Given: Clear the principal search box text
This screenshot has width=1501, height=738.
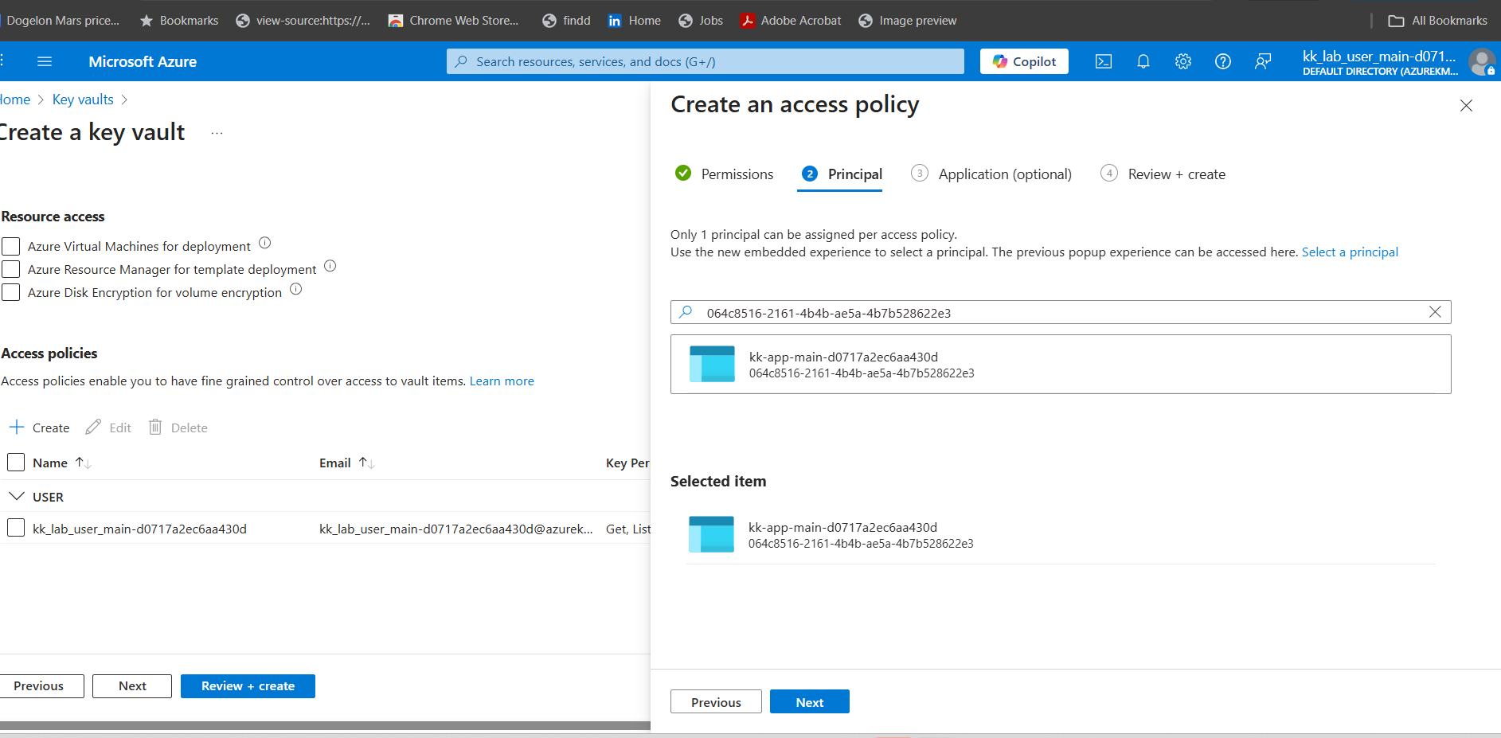Looking at the screenshot, I should pos(1435,312).
